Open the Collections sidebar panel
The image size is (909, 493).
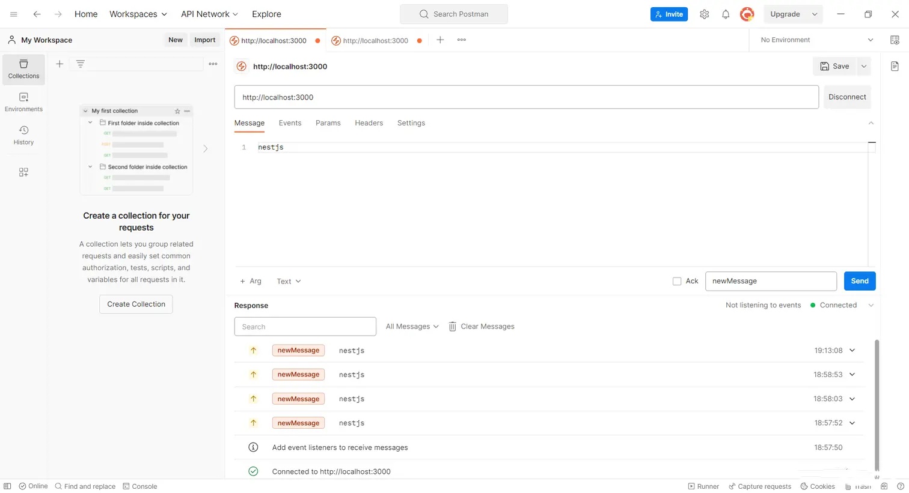23,69
